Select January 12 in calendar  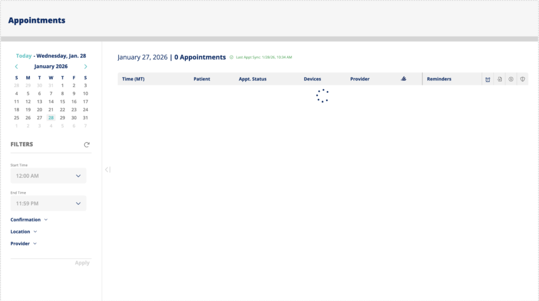point(28,101)
